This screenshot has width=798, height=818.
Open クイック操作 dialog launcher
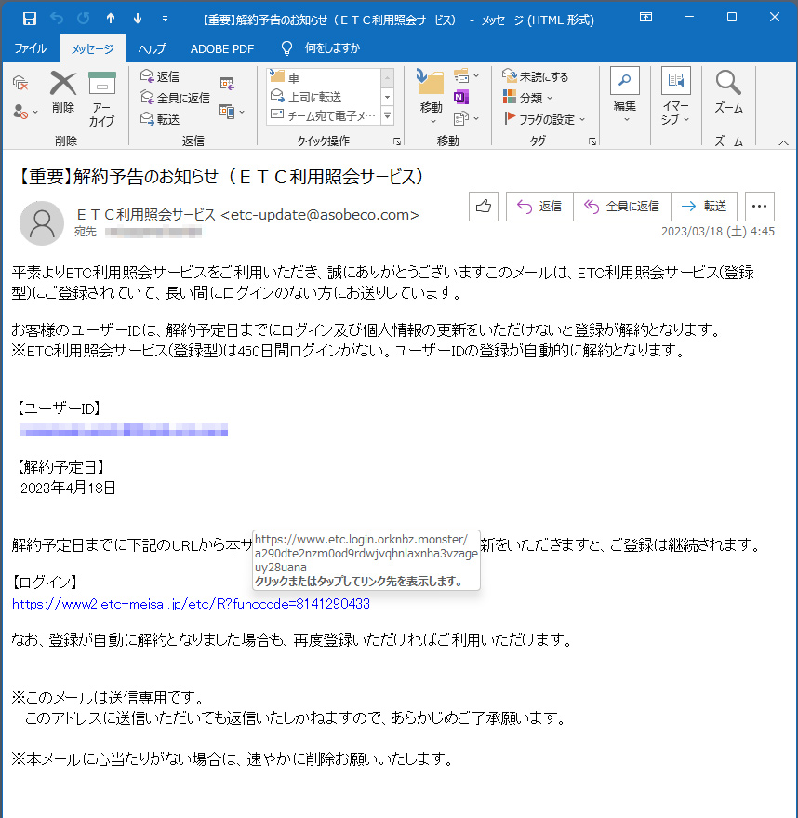(397, 141)
